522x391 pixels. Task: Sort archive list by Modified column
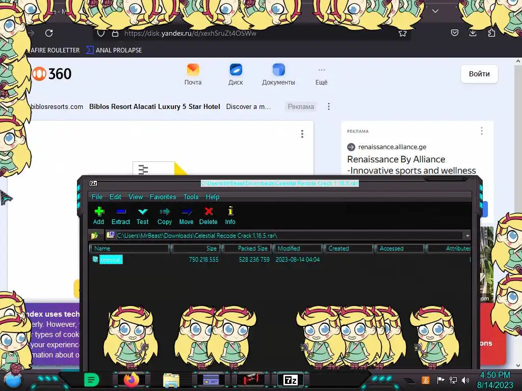298,248
